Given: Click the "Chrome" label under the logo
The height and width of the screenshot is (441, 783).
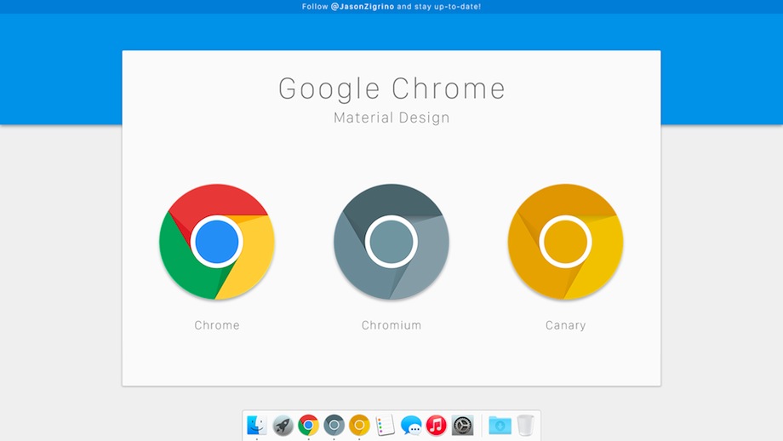Looking at the screenshot, I should click(217, 325).
